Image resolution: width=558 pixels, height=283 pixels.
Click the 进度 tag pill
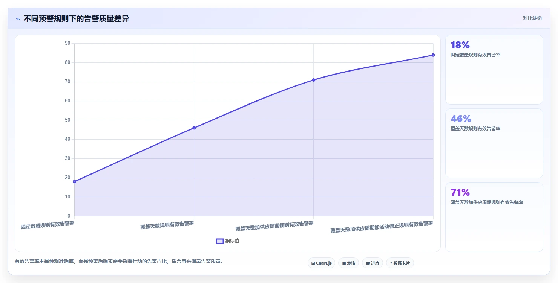click(373, 263)
